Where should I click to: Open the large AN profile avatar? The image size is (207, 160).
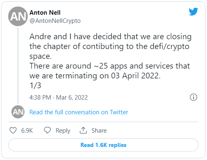(18, 16)
